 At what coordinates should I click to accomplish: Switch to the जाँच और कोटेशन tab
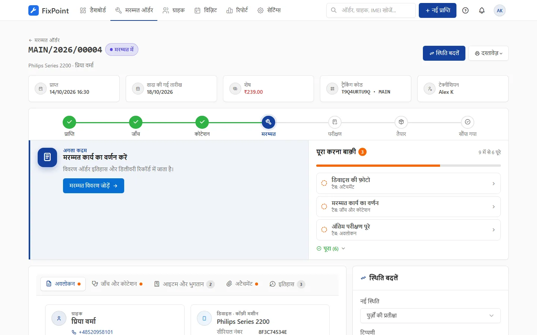click(x=117, y=284)
